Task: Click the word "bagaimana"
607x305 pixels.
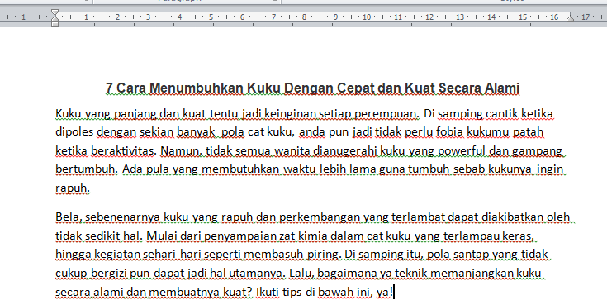Action: pyautogui.click(x=347, y=274)
